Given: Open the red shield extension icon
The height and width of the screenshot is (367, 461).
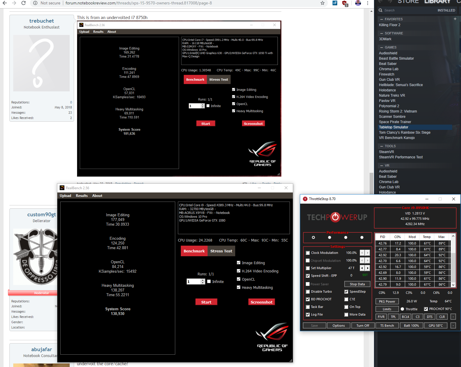Looking at the screenshot, I should click(x=345, y=4).
